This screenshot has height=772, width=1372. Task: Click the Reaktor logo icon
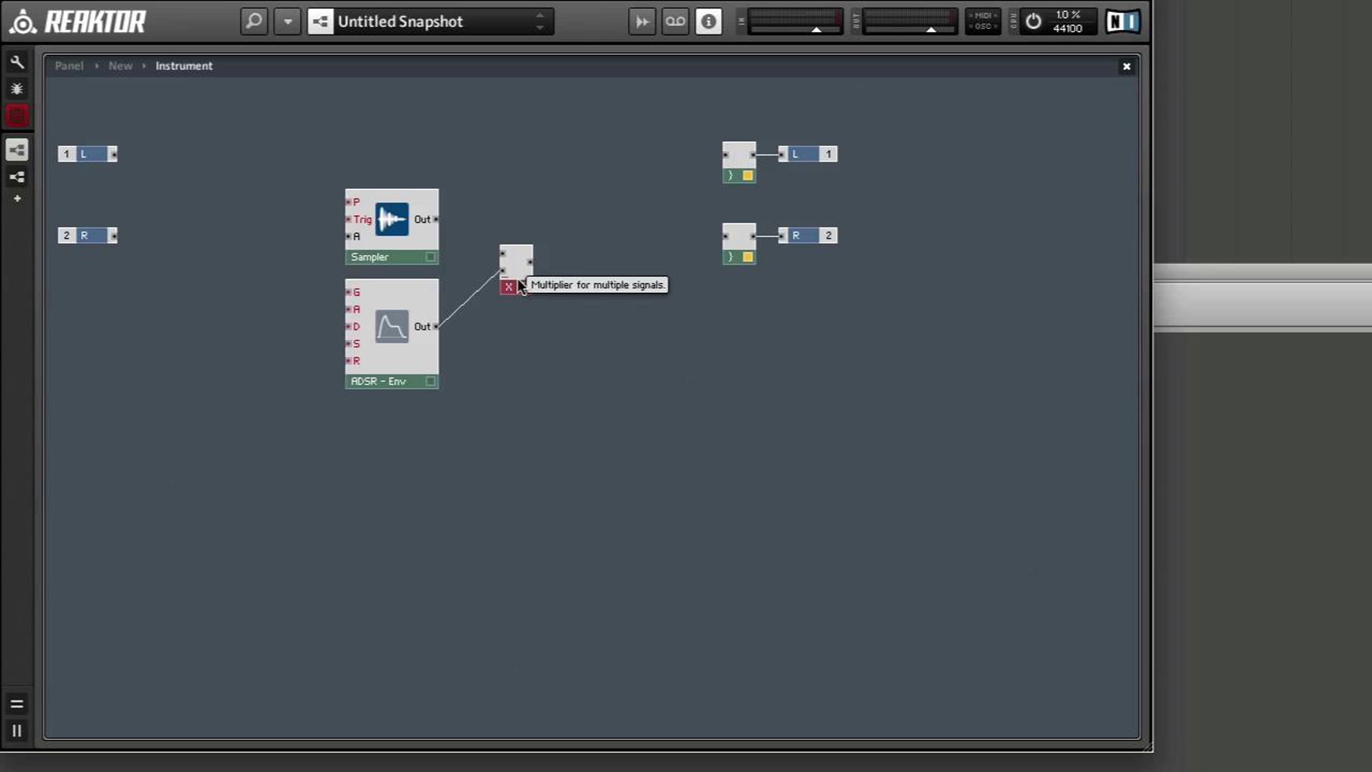click(x=22, y=22)
